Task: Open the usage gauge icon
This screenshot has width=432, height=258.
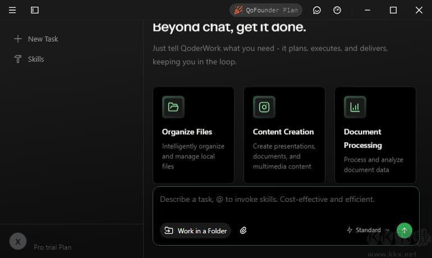Action: (337, 10)
